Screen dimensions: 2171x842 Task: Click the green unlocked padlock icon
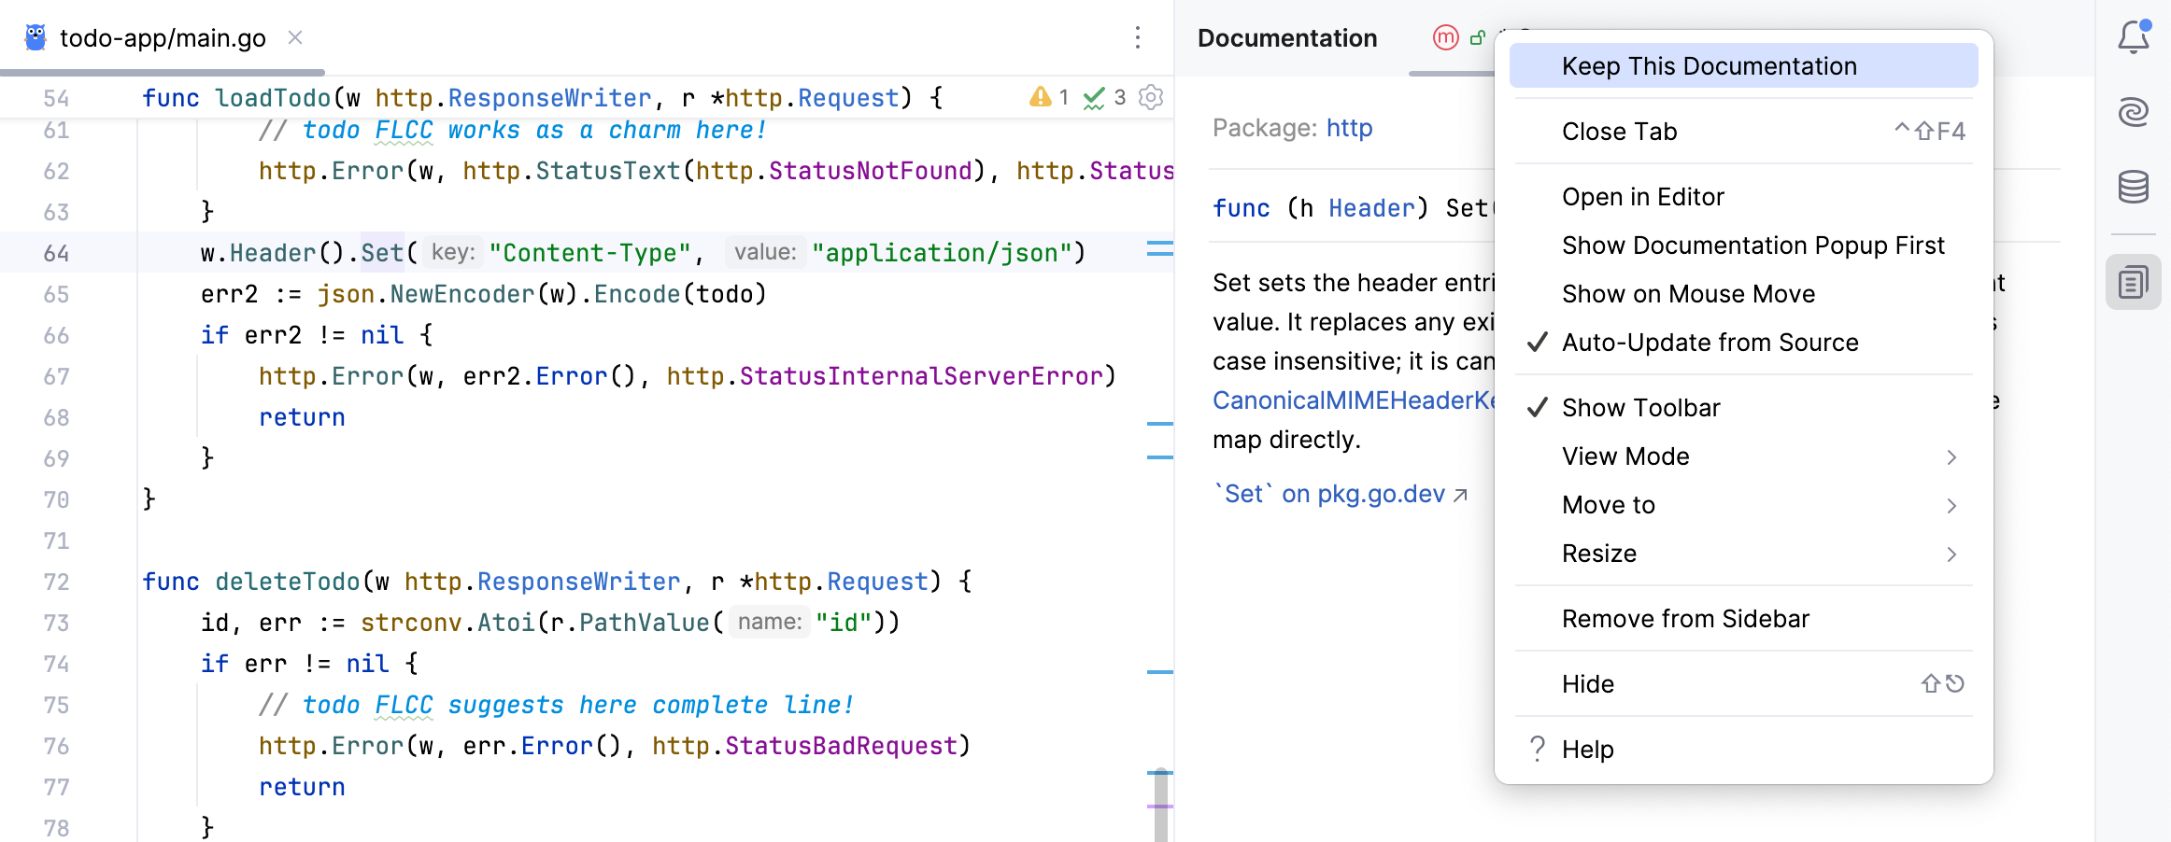[x=1479, y=38]
